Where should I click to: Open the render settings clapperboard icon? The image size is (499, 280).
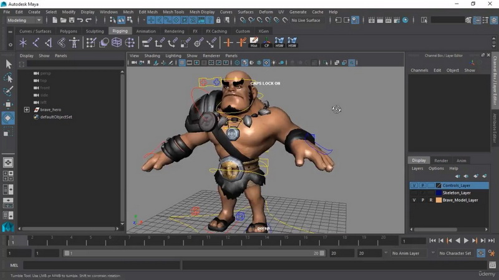[397, 20]
